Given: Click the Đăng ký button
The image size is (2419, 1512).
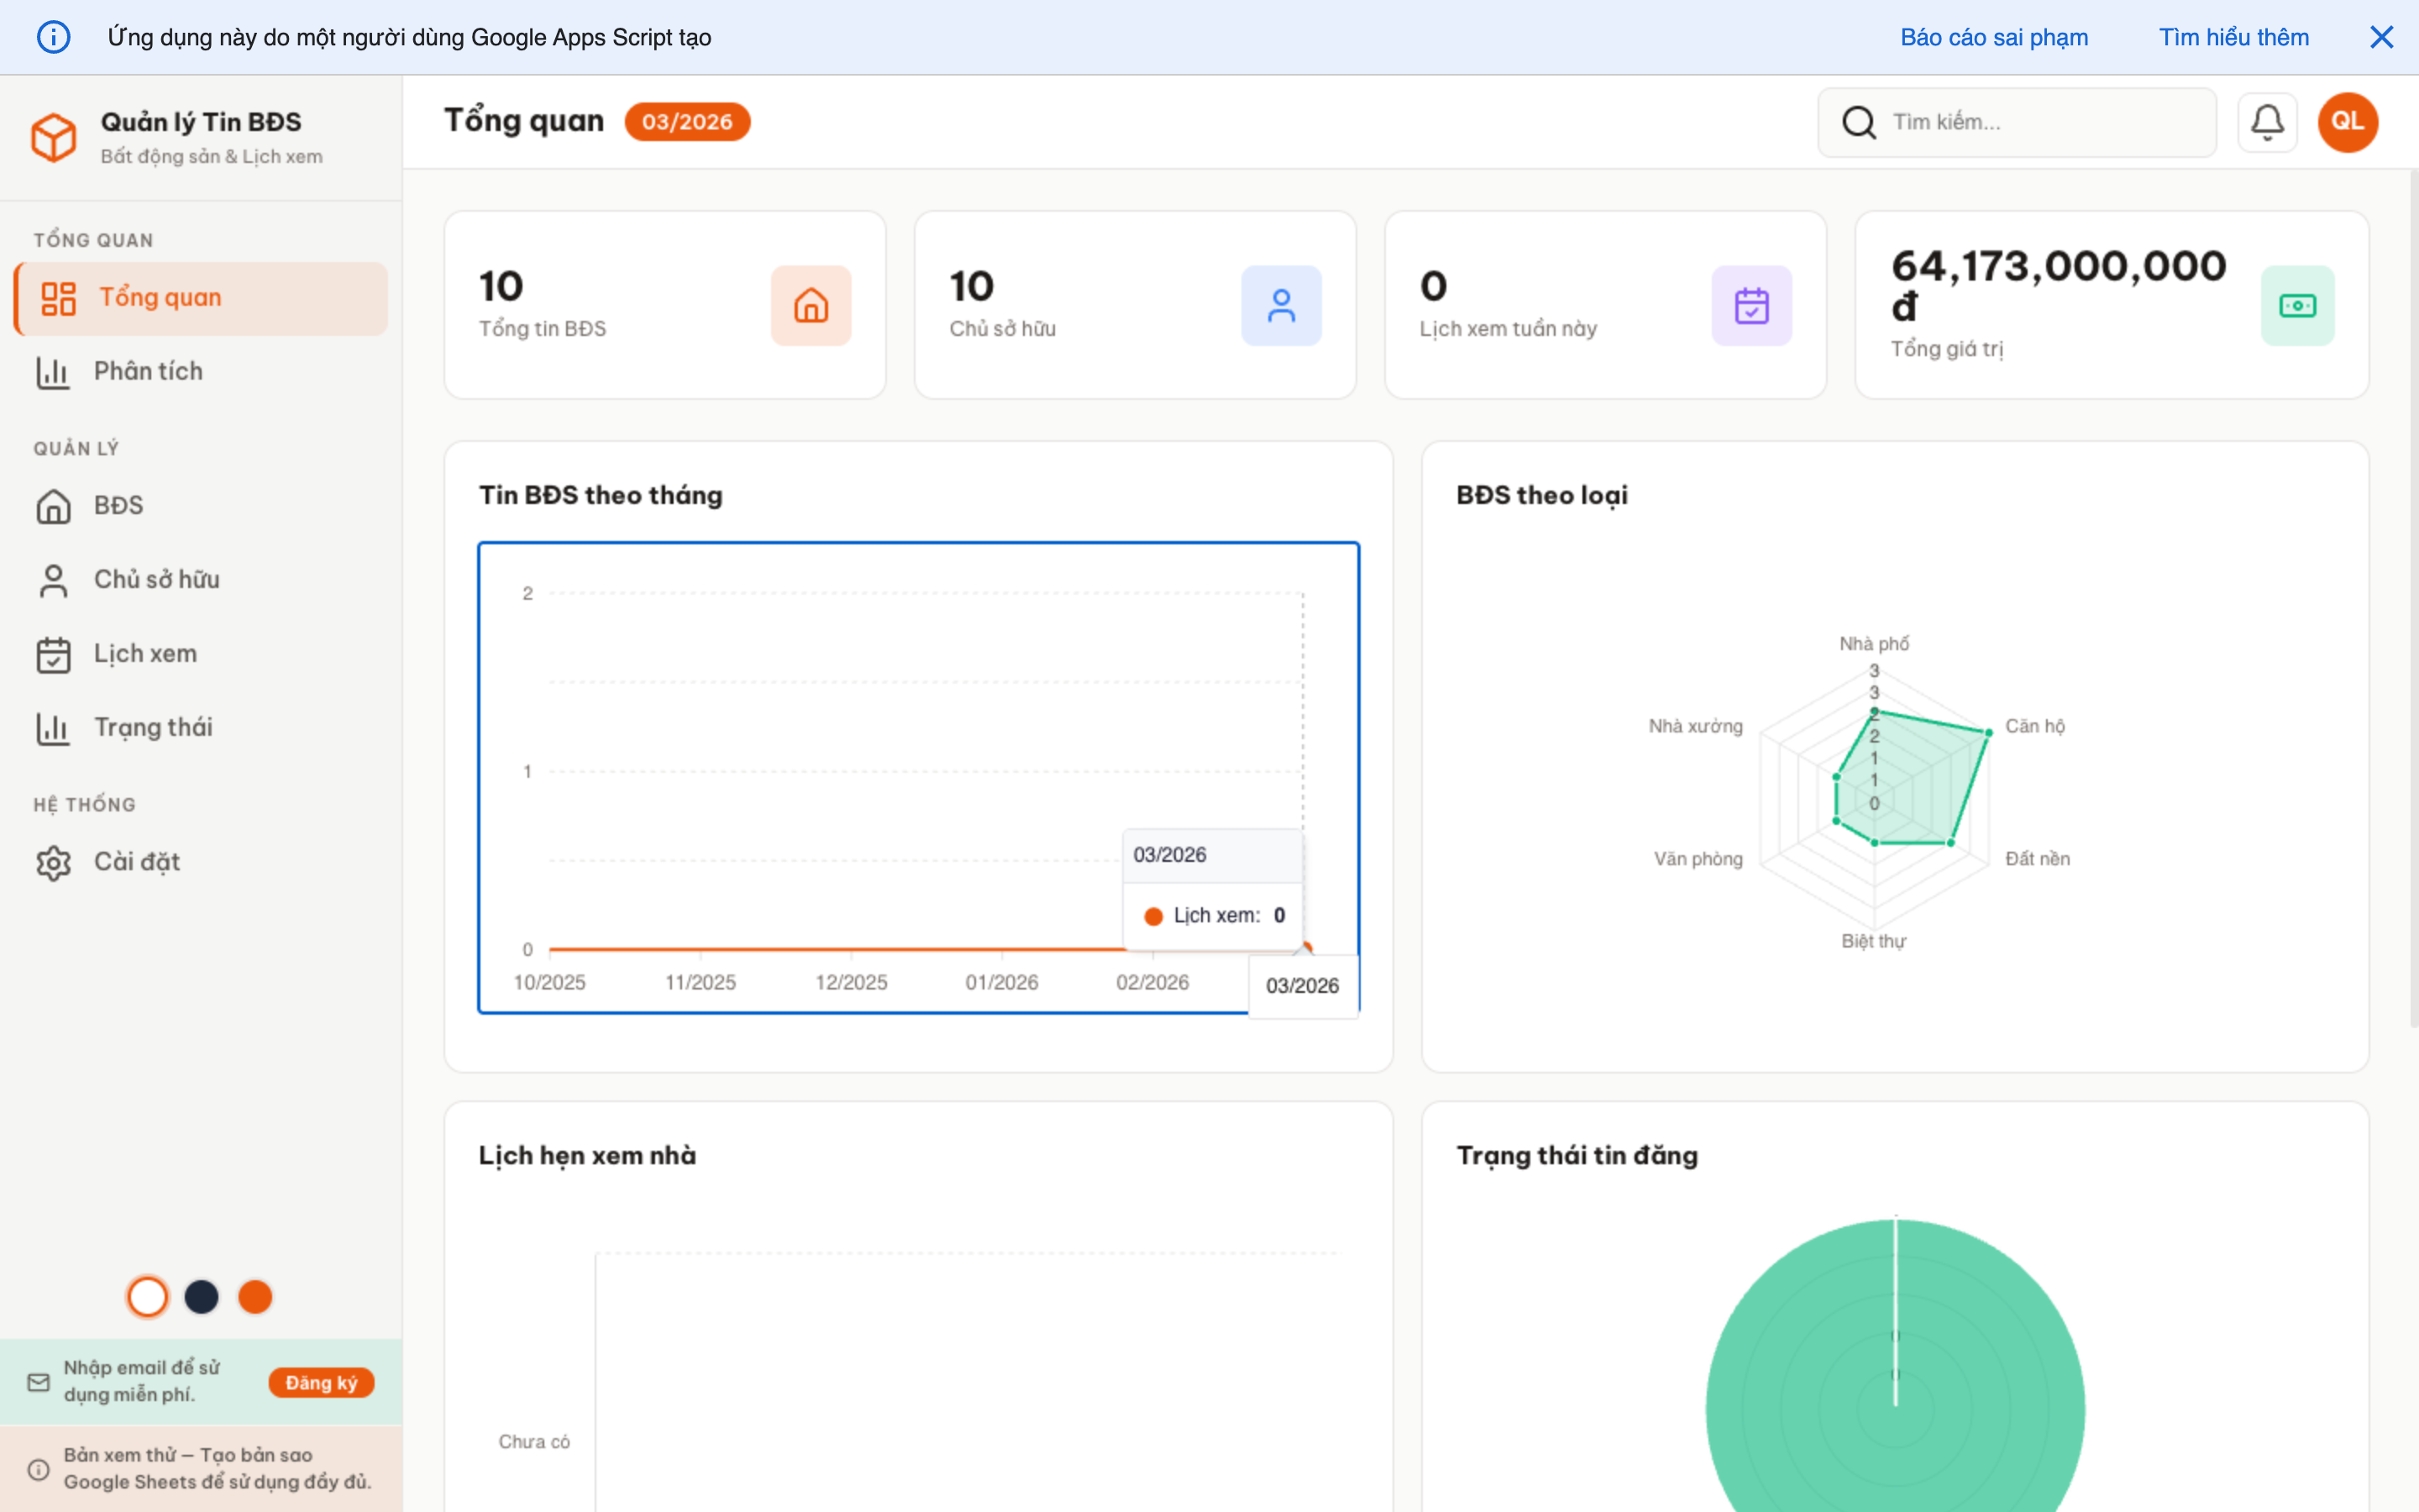Looking at the screenshot, I should [321, 1382].
